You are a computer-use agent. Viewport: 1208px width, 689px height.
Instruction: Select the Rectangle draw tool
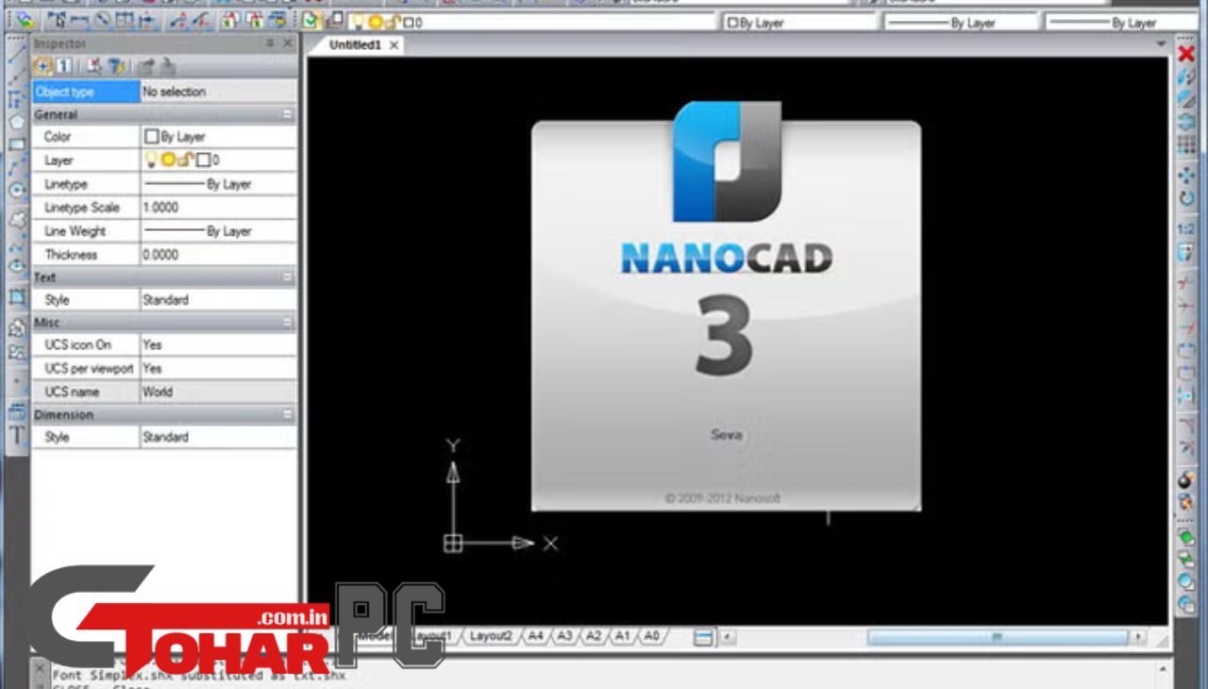click(x=16, y=144)
